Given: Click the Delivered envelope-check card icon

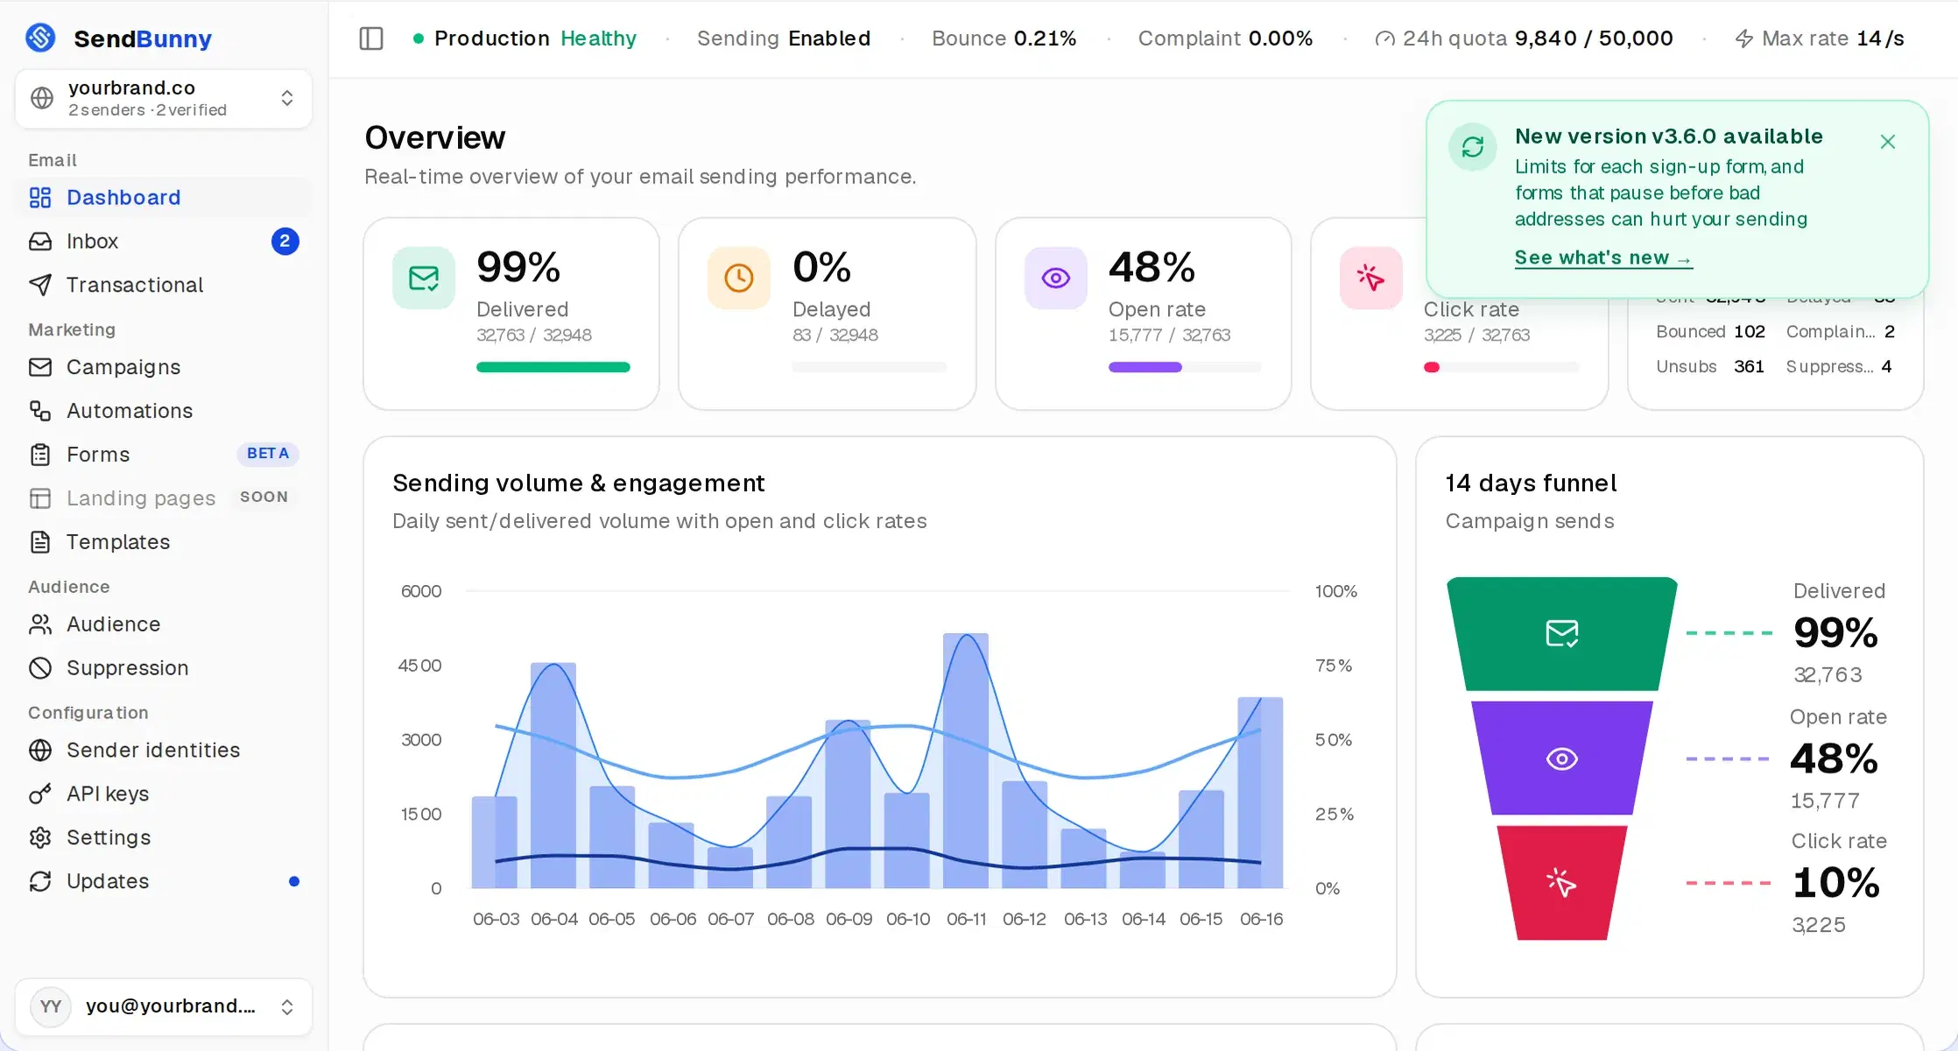Looking at the screenshot, I should pos(424,279).
